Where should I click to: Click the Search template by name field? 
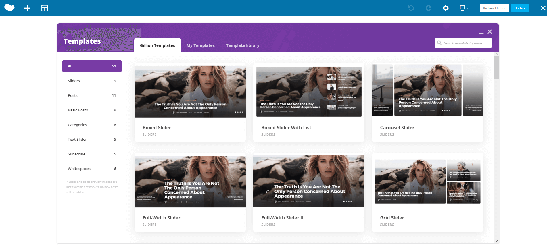tap(463, 43)
